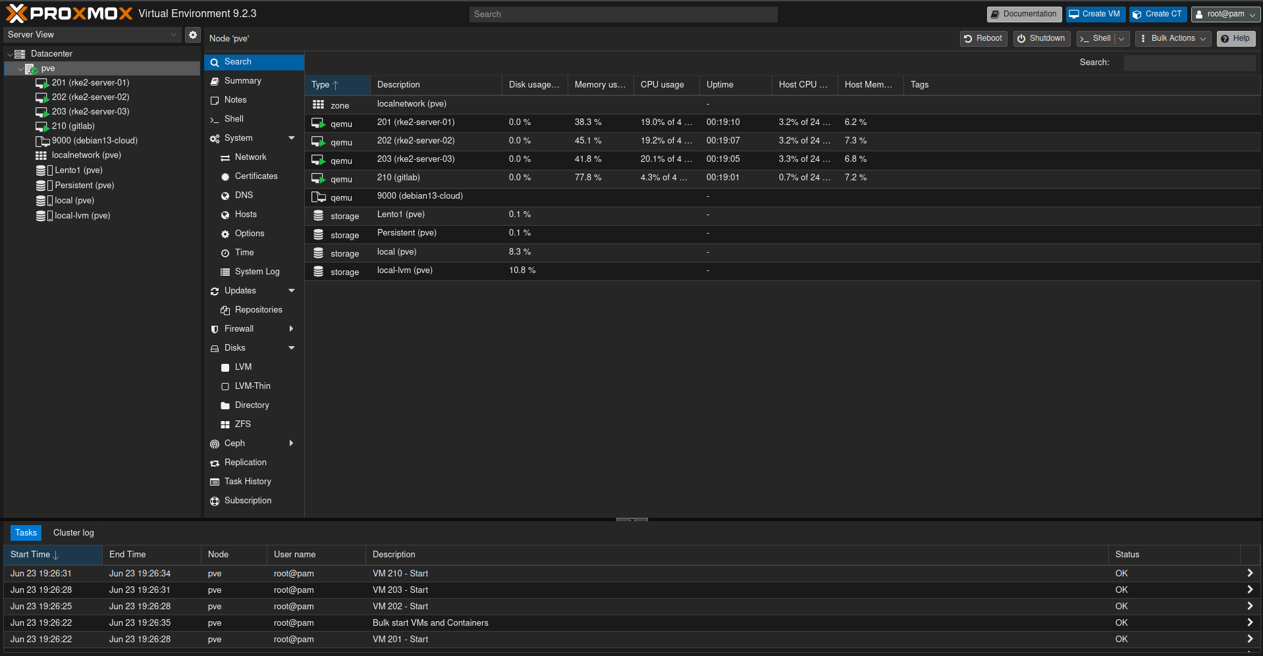Shut down the pve node
This screenshot has width=1263, height=656.
(x=1042, y=39)
